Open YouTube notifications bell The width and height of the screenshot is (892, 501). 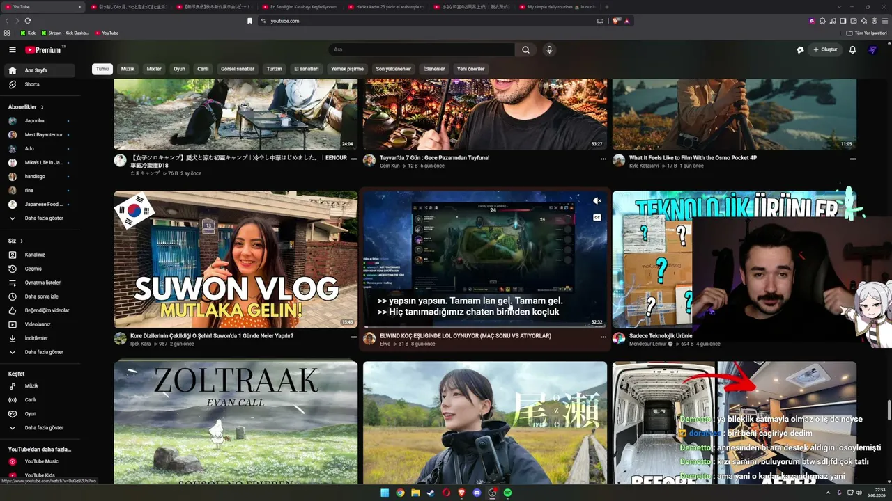[852, 50]
